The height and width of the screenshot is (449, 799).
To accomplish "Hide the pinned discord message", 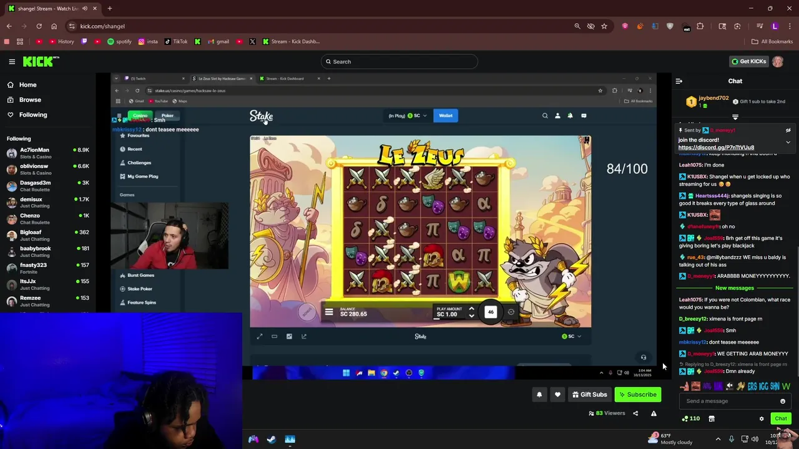I will pos(788,130).
